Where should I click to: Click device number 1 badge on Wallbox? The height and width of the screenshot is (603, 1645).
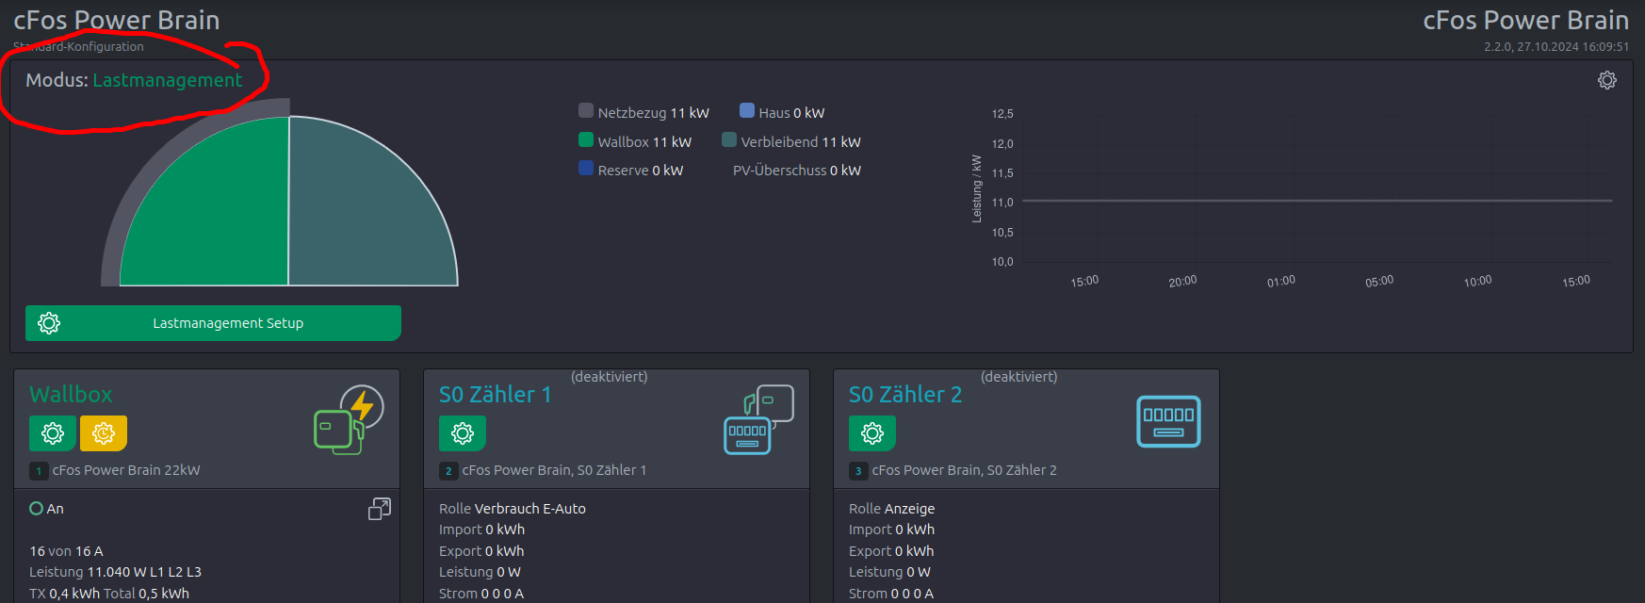pos(39,471)
